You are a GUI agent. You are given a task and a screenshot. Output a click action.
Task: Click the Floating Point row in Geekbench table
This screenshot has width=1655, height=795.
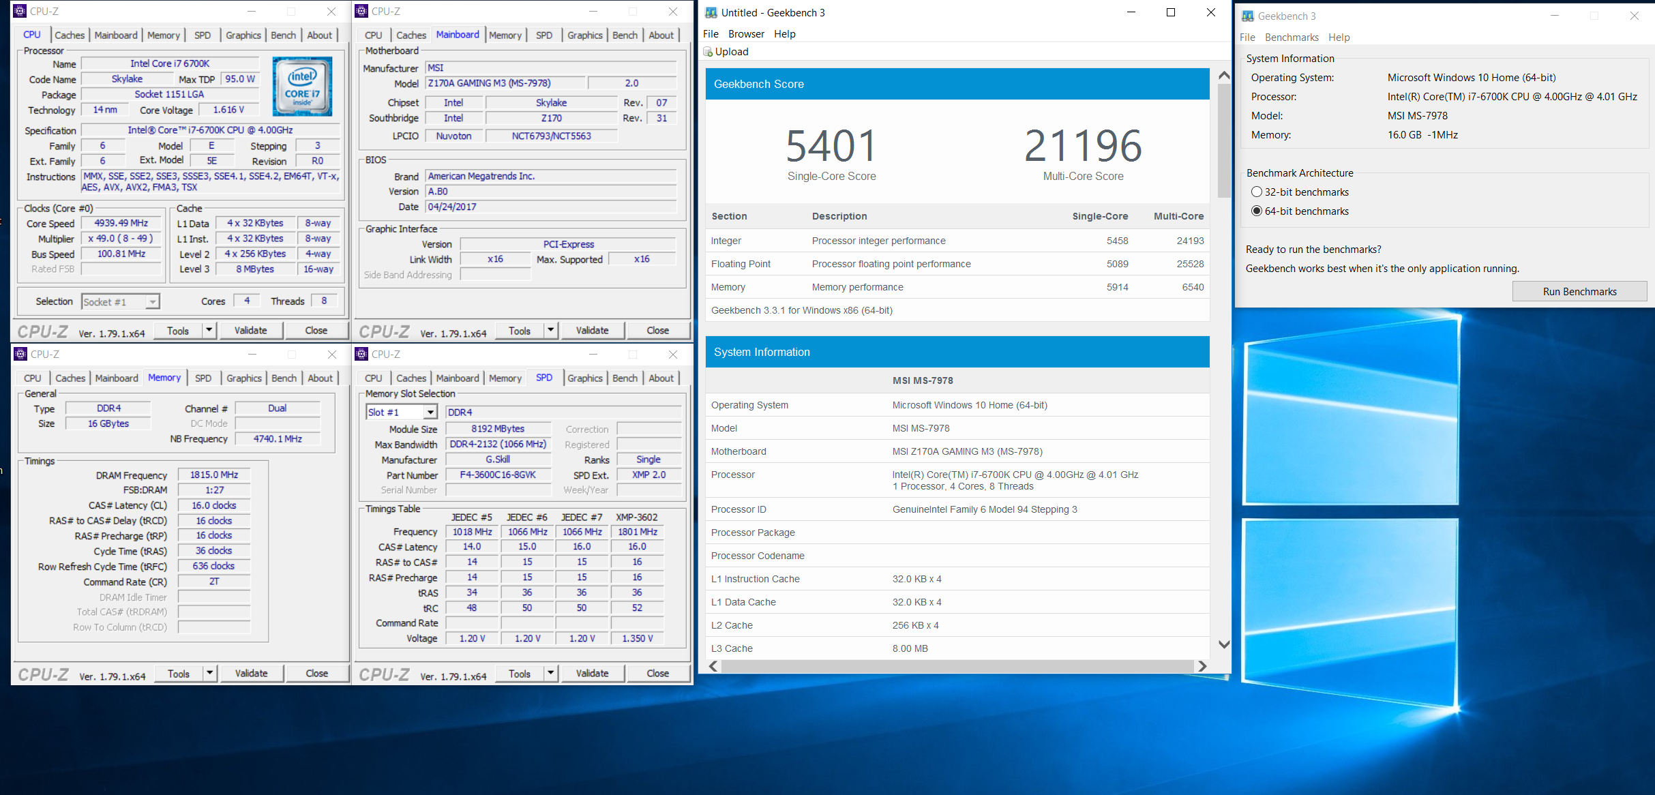tap(957, 264)
